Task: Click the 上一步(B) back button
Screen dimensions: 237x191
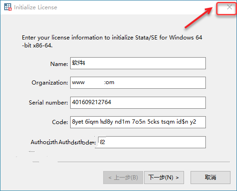Action: pos(123,178)
